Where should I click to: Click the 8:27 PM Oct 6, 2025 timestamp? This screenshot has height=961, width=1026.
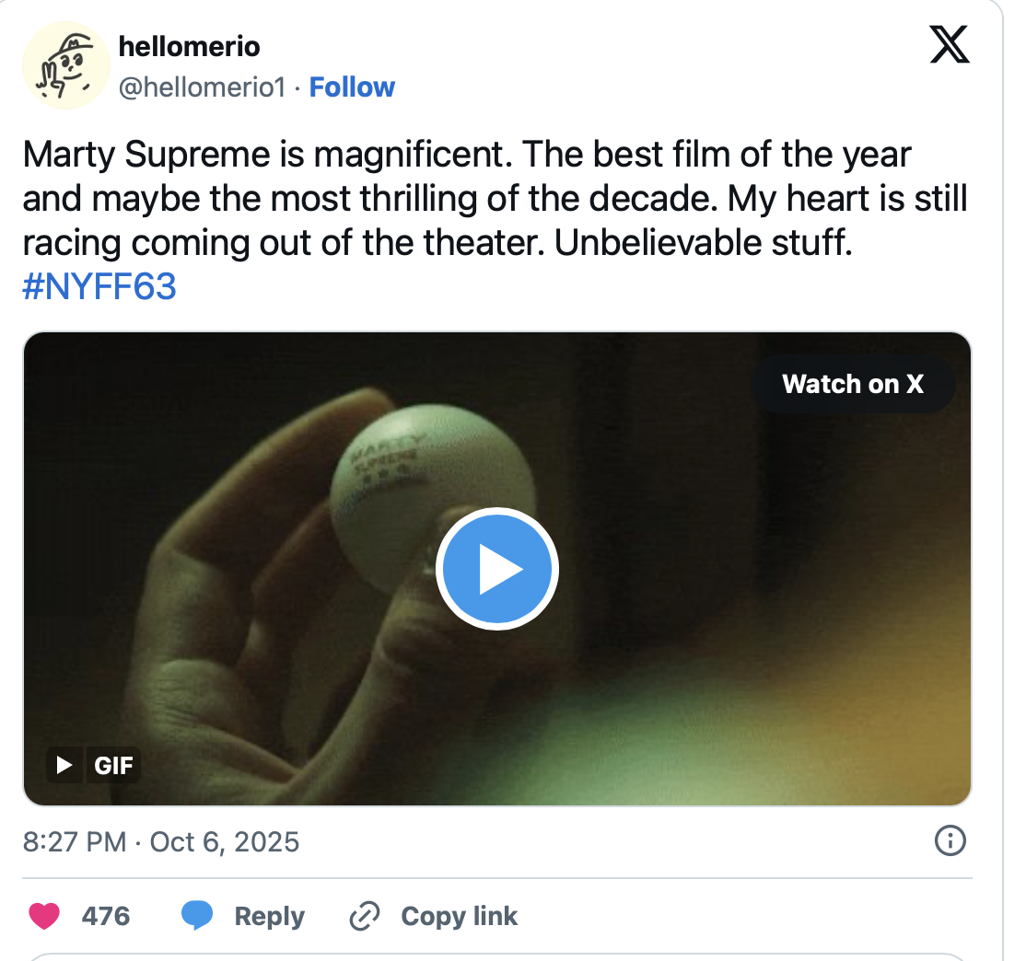(161, 841)
